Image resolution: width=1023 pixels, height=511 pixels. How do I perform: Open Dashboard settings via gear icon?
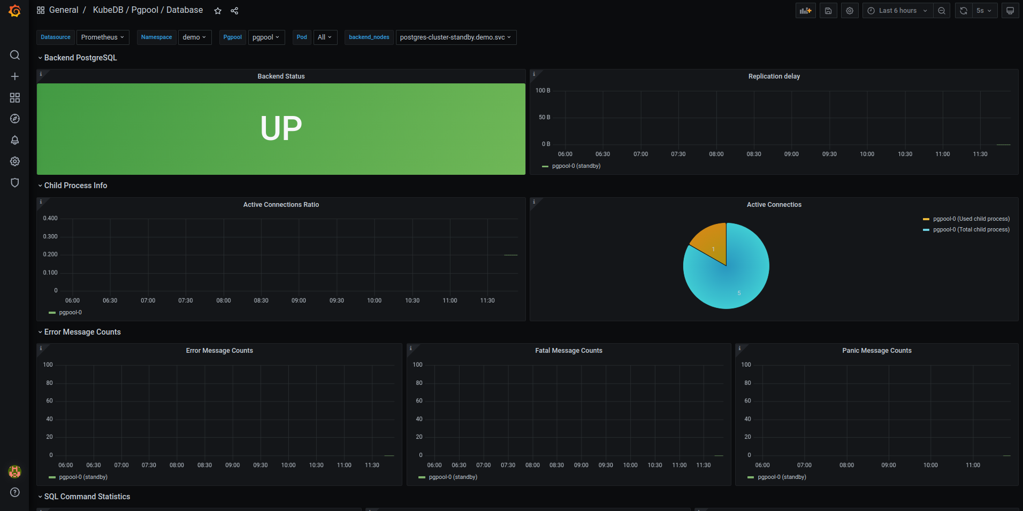[x=849, y=10]
